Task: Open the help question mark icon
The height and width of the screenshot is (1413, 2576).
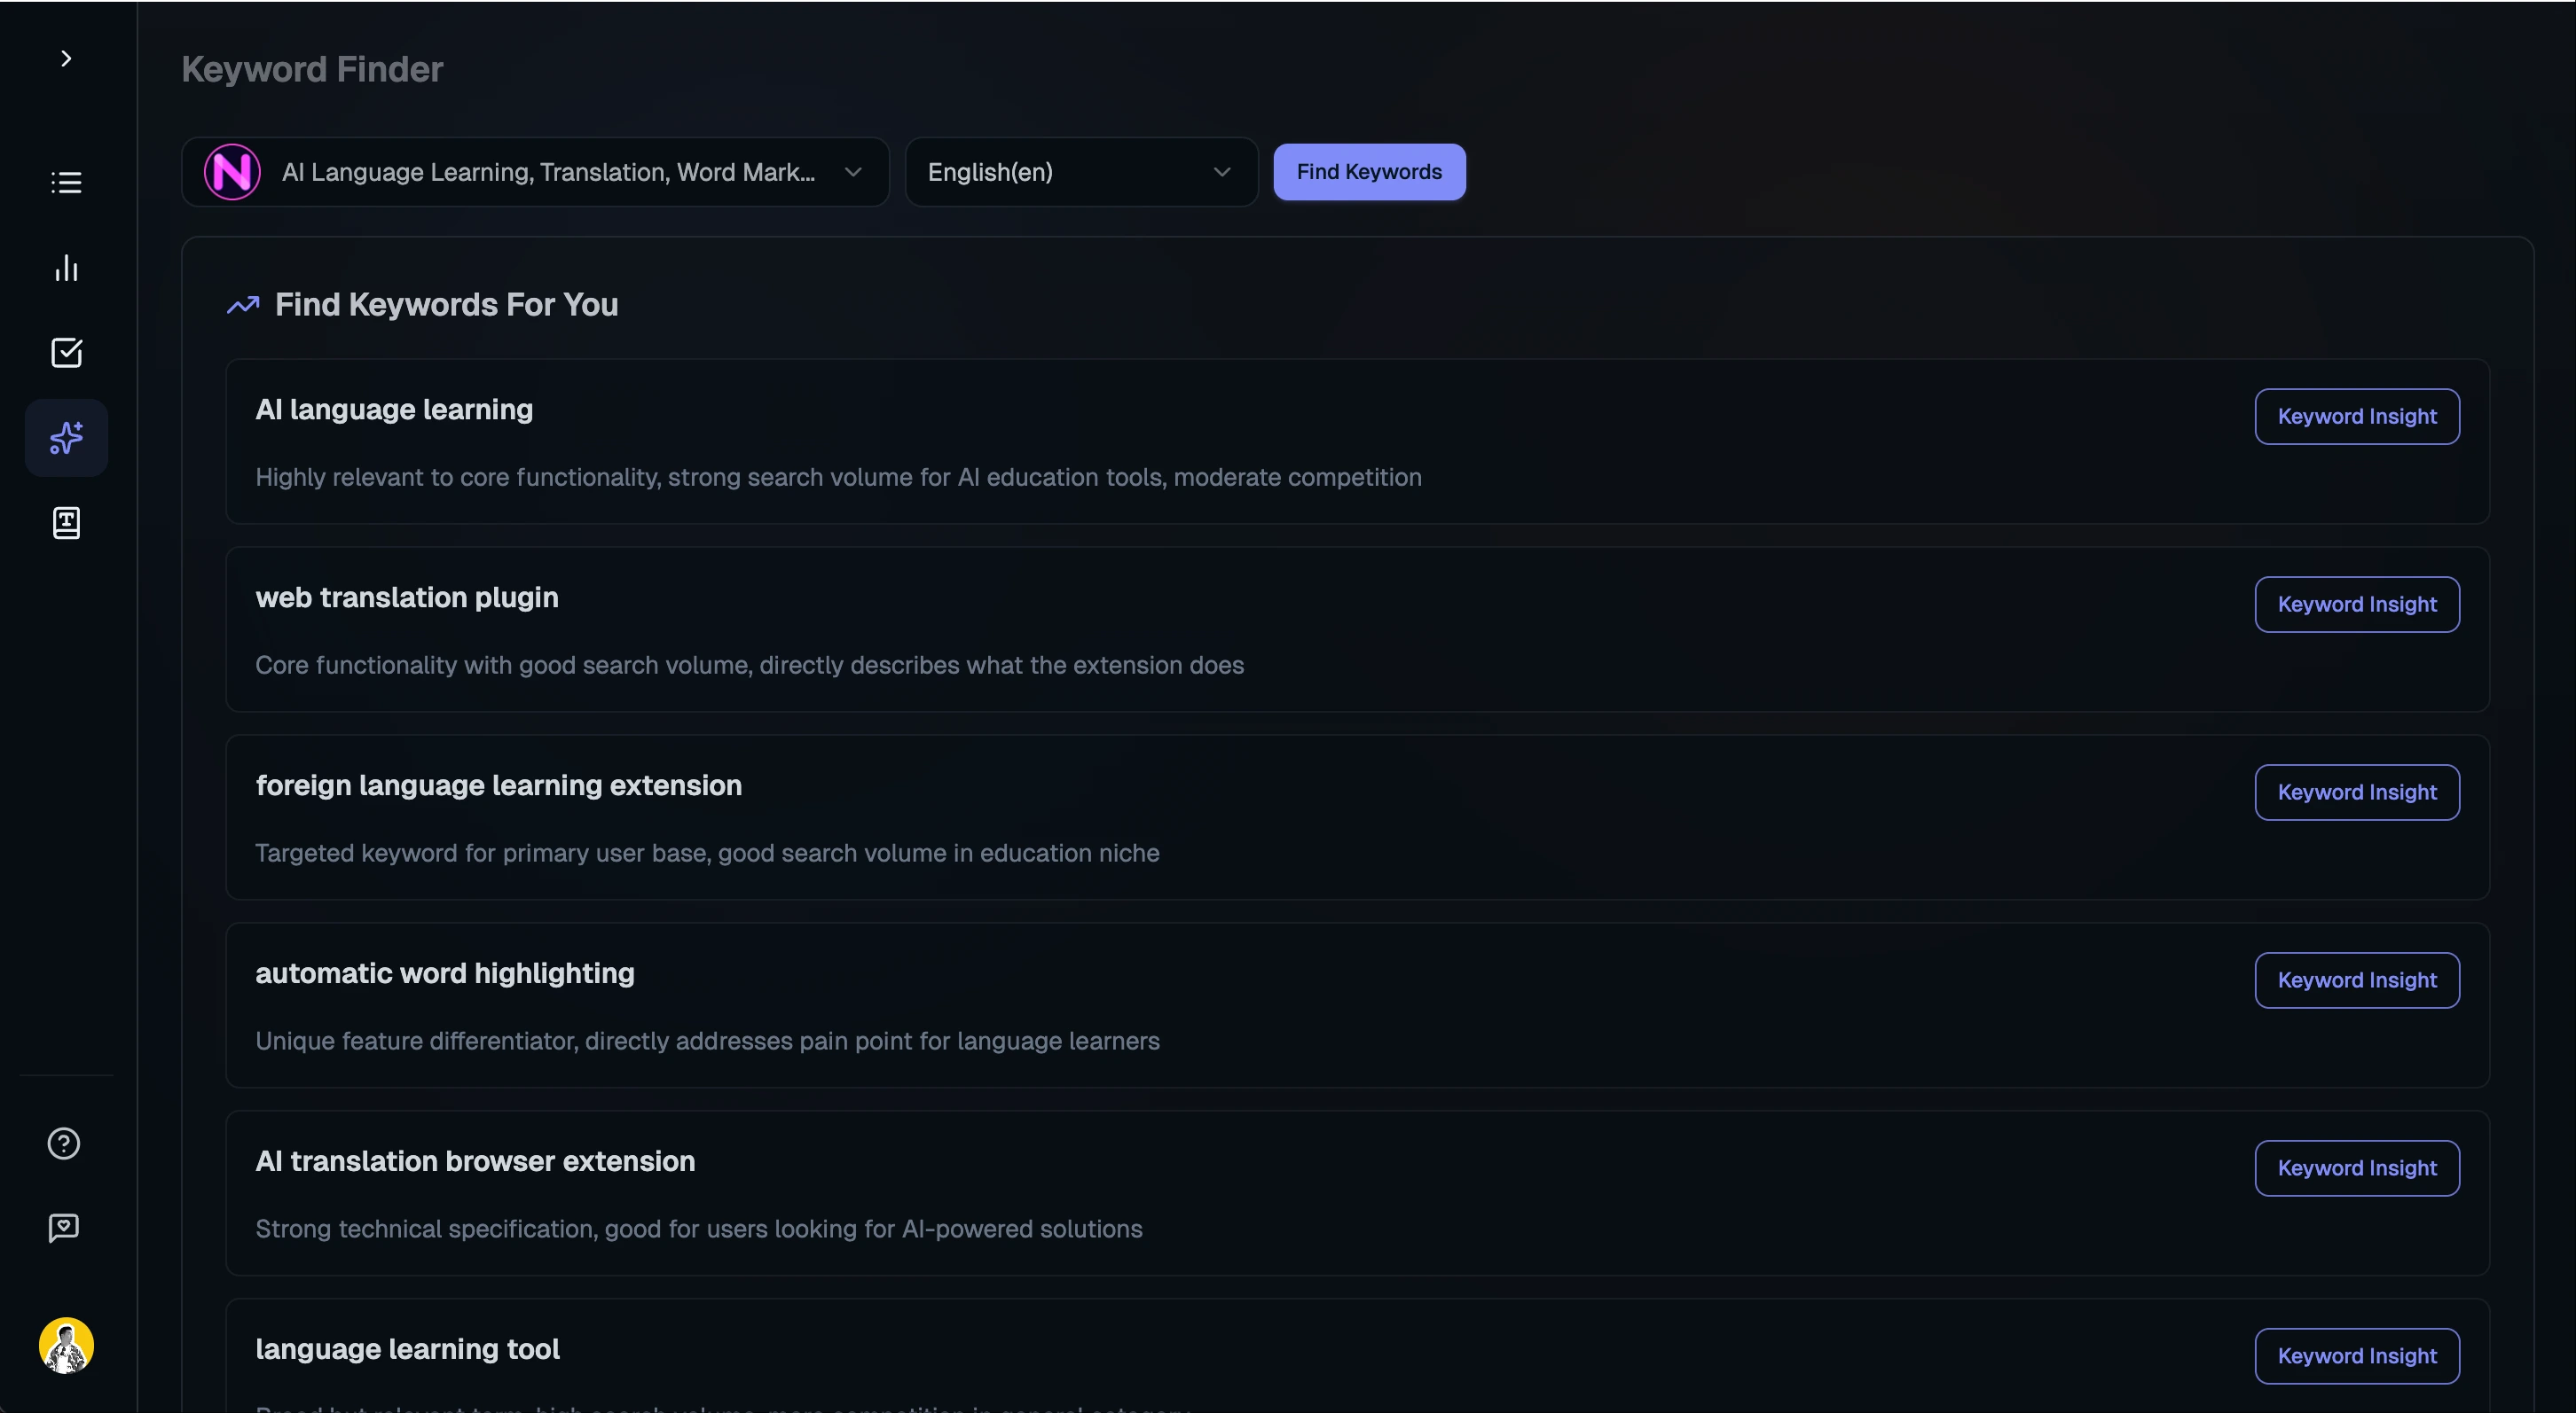Action: [x=63, y=1143]
